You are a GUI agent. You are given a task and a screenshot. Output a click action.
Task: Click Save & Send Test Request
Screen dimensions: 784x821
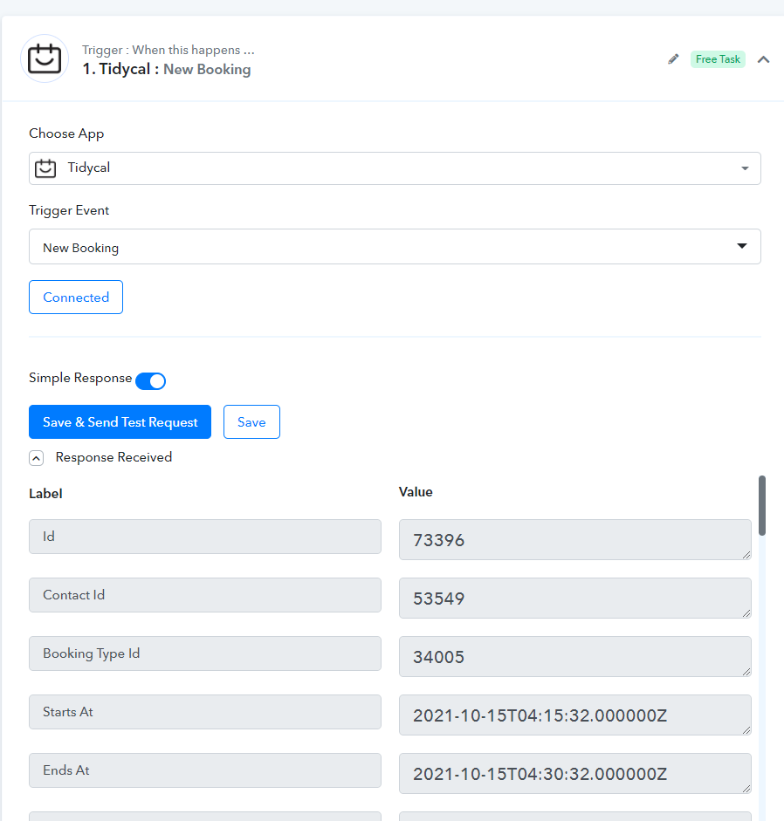pos(120,421)
